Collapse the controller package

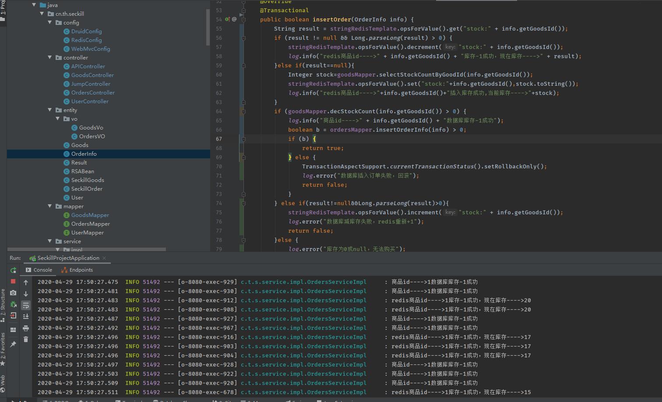coord(50,57)
